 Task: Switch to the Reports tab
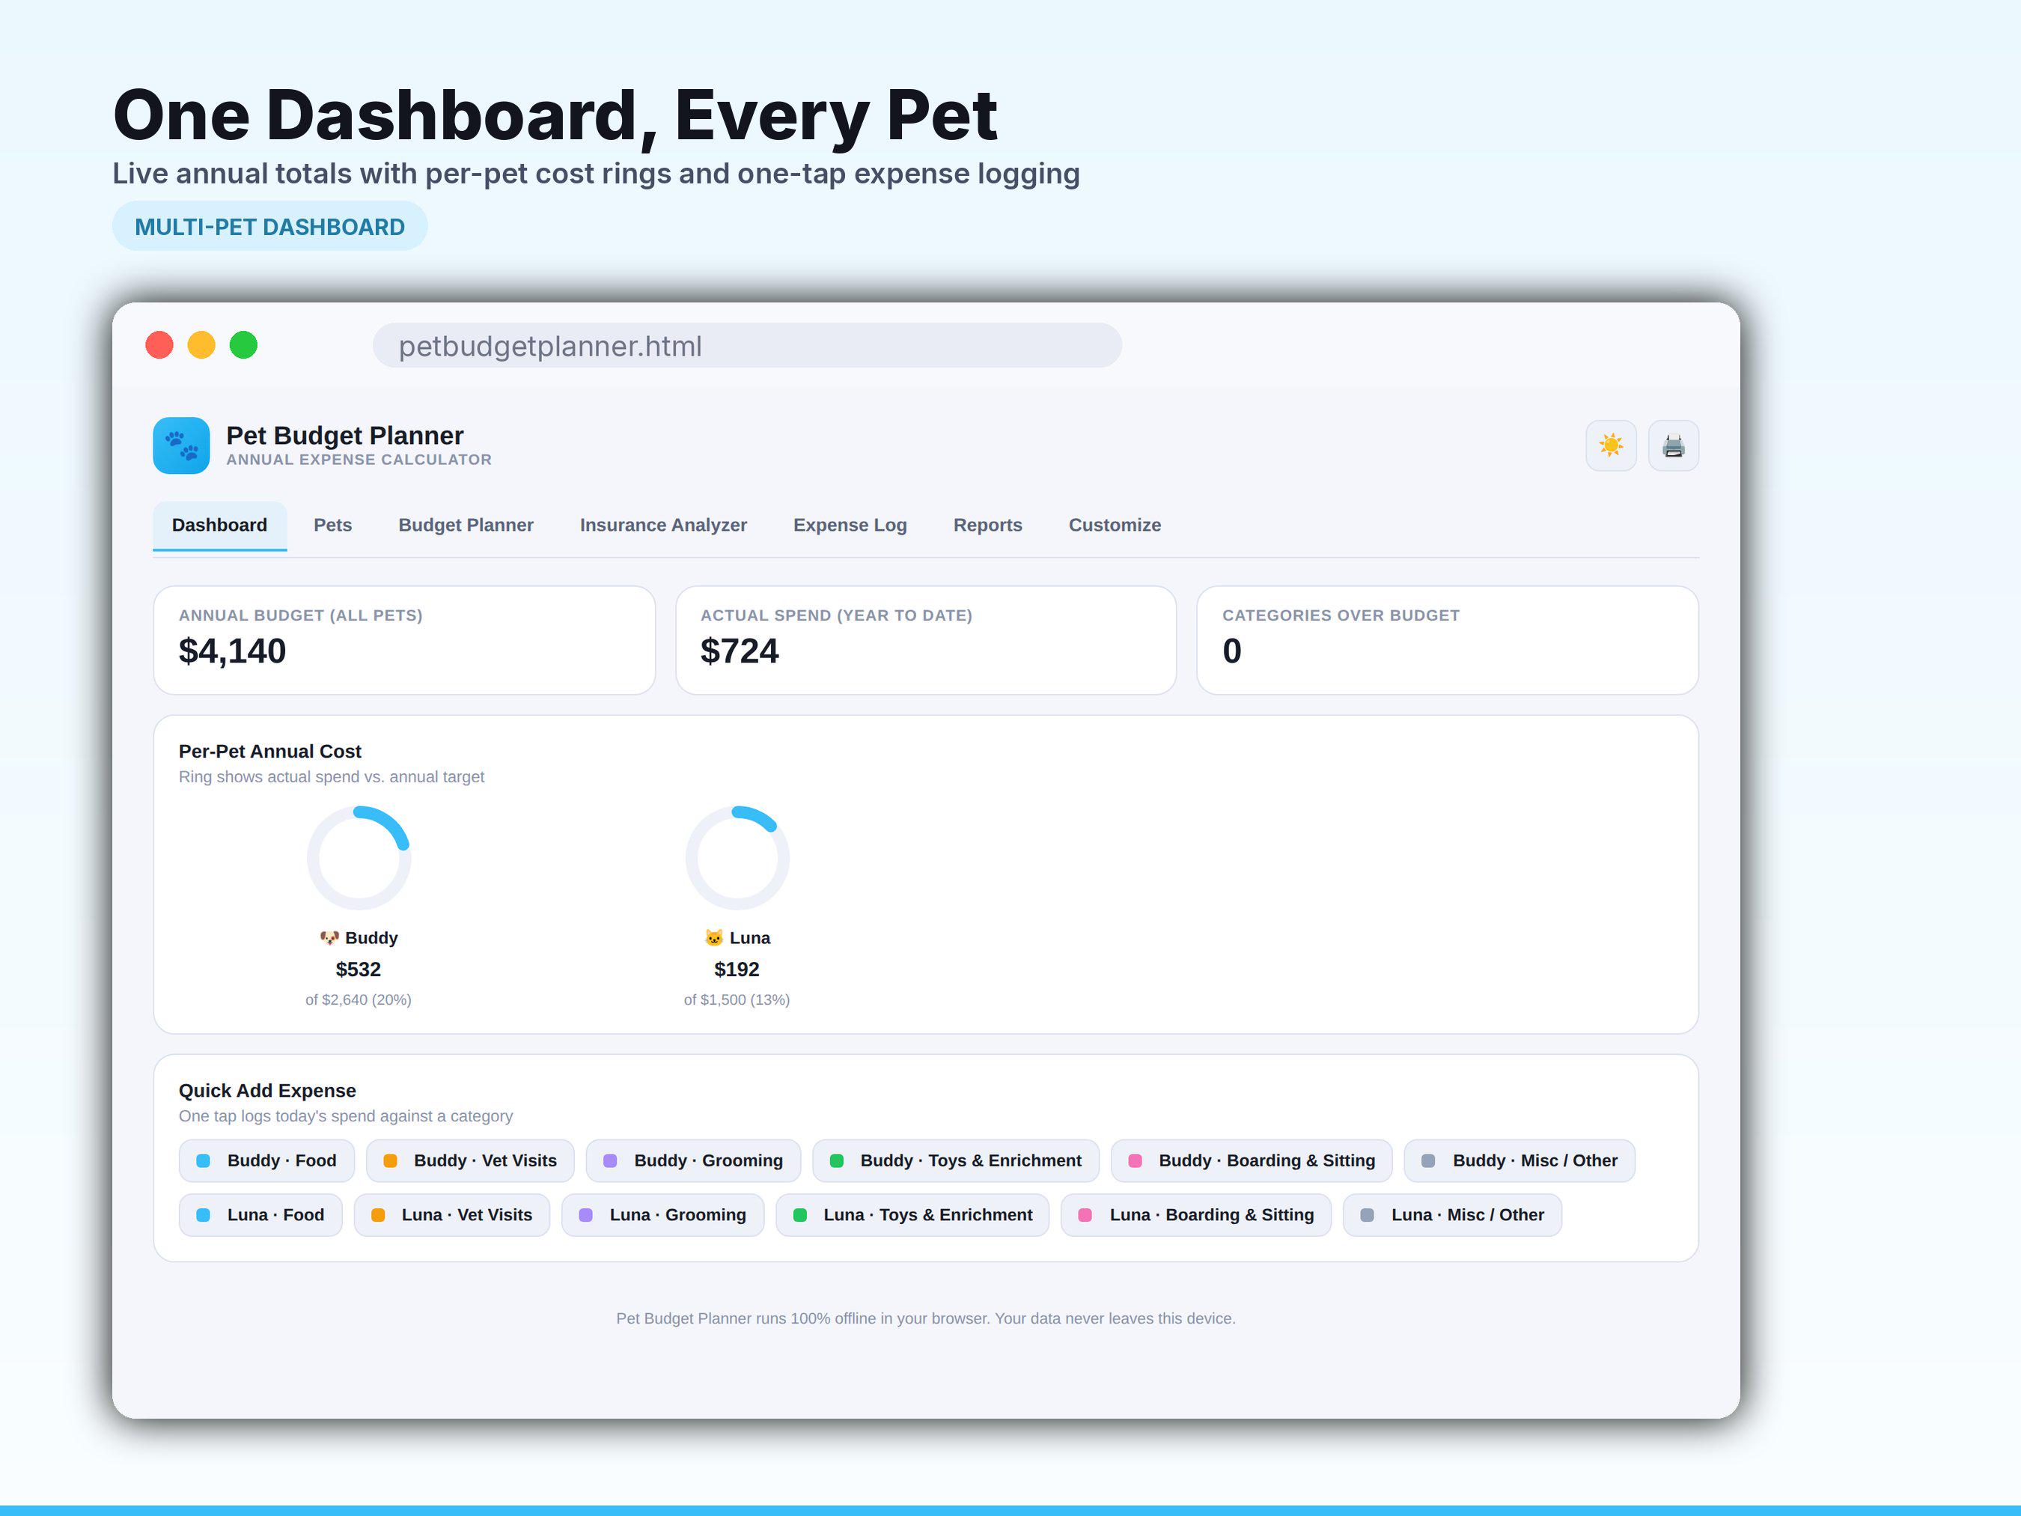987,526
